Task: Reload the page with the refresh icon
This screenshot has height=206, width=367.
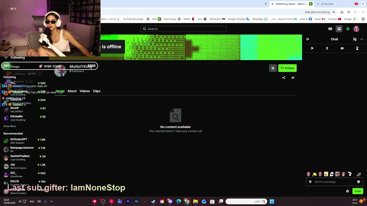Action: pos(349,12)
